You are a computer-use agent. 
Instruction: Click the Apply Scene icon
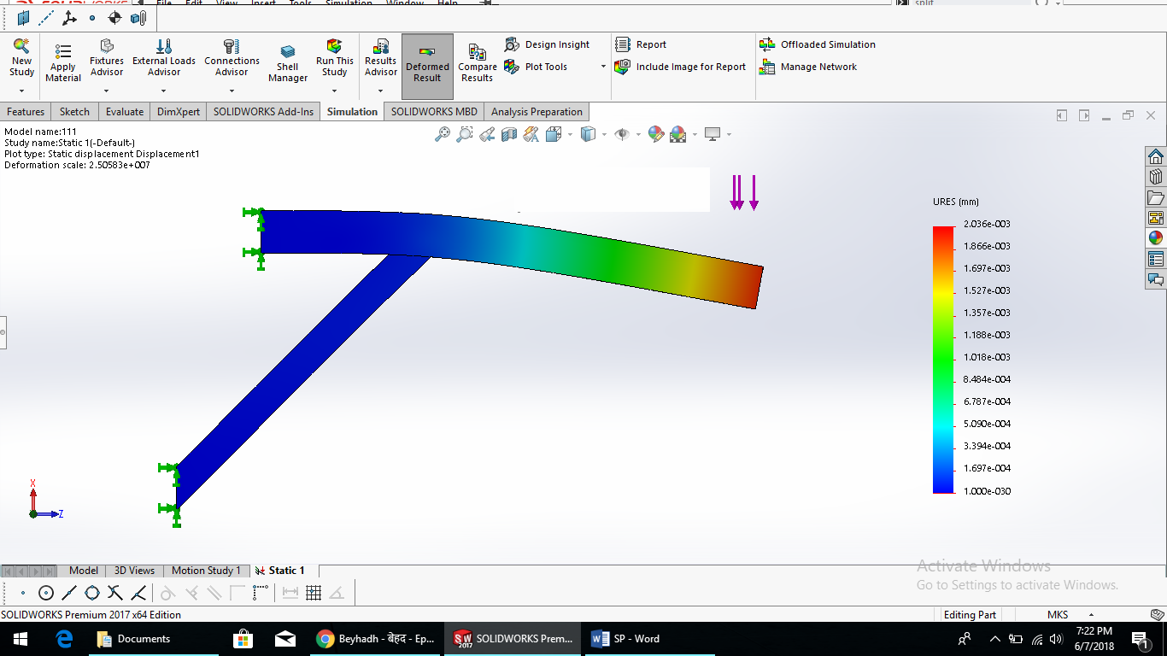point(678,134)
